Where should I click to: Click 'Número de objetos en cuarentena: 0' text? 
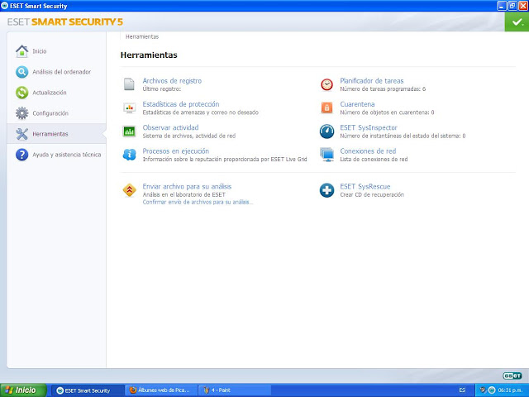pyautogui.click(x=387, y=112)
